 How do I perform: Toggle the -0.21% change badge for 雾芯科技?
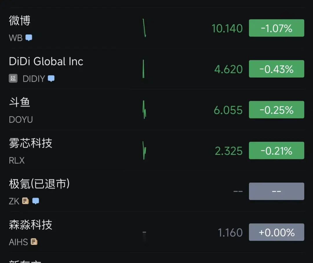click(276, 151)
